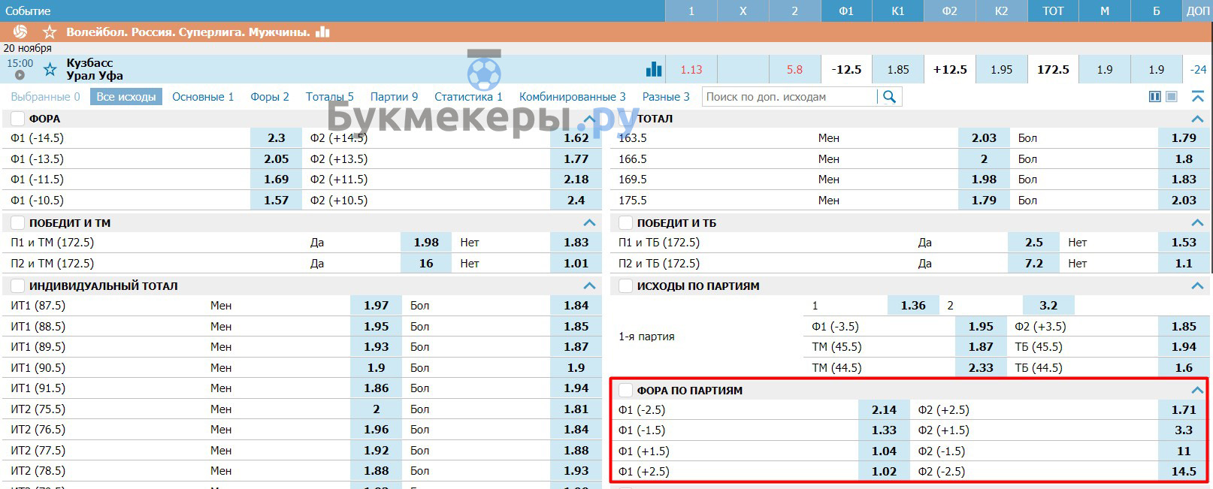
Task: Check the ФОРА ПО ПАРТИЯМ checkbox
Action: [x=625, y=391]
